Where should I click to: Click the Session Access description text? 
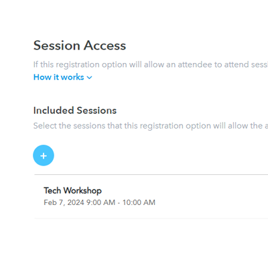[151, 64]
